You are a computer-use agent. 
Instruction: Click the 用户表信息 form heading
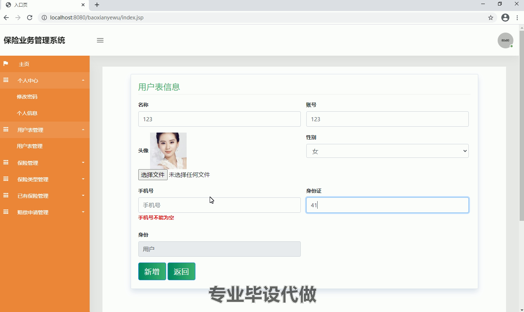pos(159,87)
